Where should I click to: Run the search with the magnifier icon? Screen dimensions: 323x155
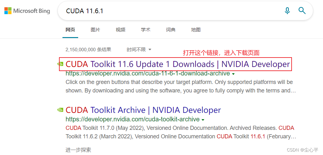(302, 10)
